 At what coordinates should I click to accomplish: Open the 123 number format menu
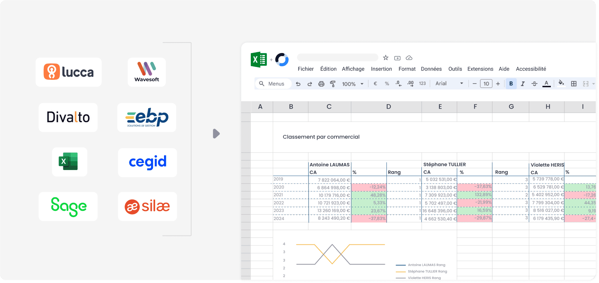(422, 84)
